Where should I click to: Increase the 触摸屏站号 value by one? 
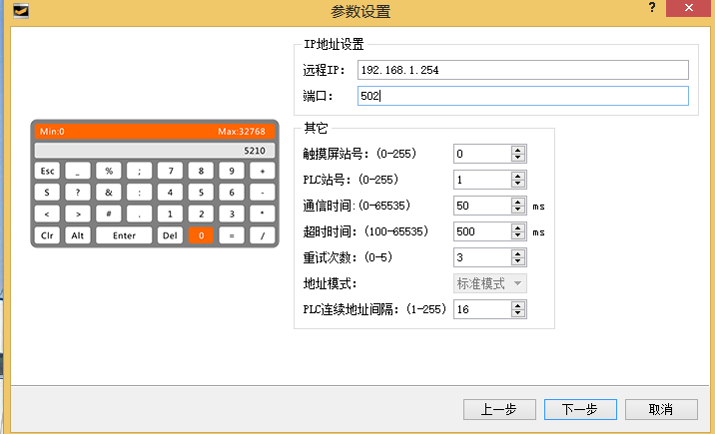point(518,150)
